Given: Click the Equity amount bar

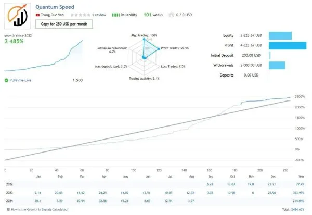Looking at the screenshot, I should point(280,36).
